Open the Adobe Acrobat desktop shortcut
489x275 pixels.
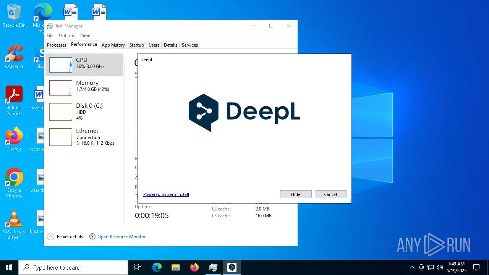(14, 100)
